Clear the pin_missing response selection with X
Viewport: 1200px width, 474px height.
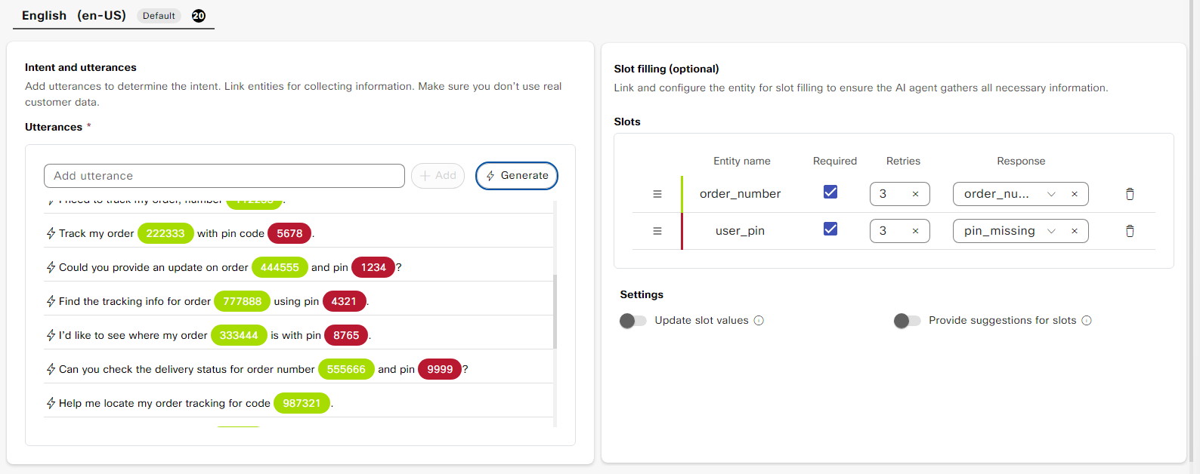click(1074, 231)
